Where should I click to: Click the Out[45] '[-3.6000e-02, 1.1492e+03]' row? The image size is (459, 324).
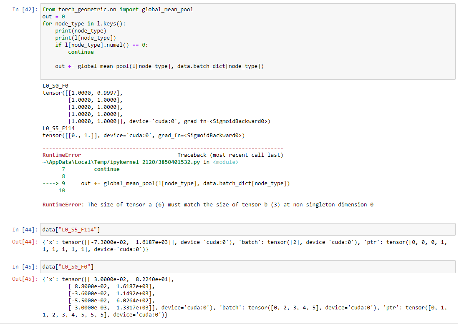[111, 293]
